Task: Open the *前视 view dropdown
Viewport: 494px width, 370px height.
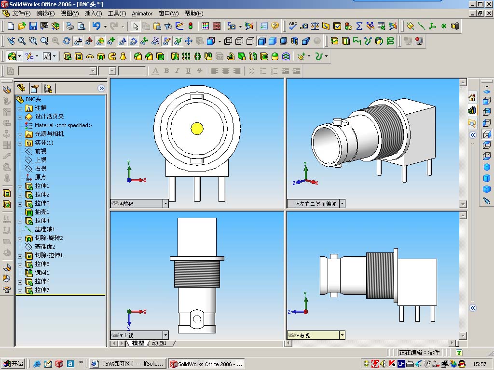Action: point(166,204)
